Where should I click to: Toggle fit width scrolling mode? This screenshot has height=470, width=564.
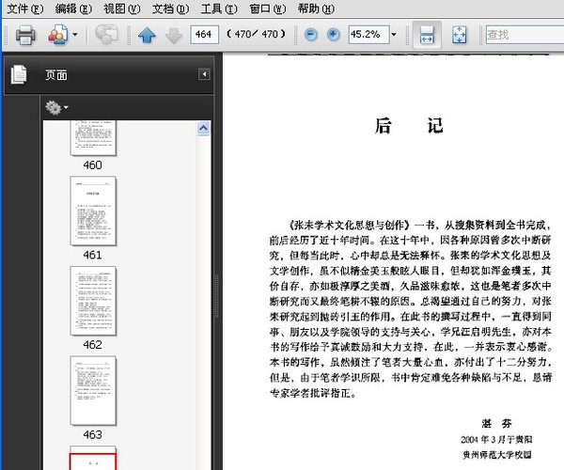tap(426, 35)
